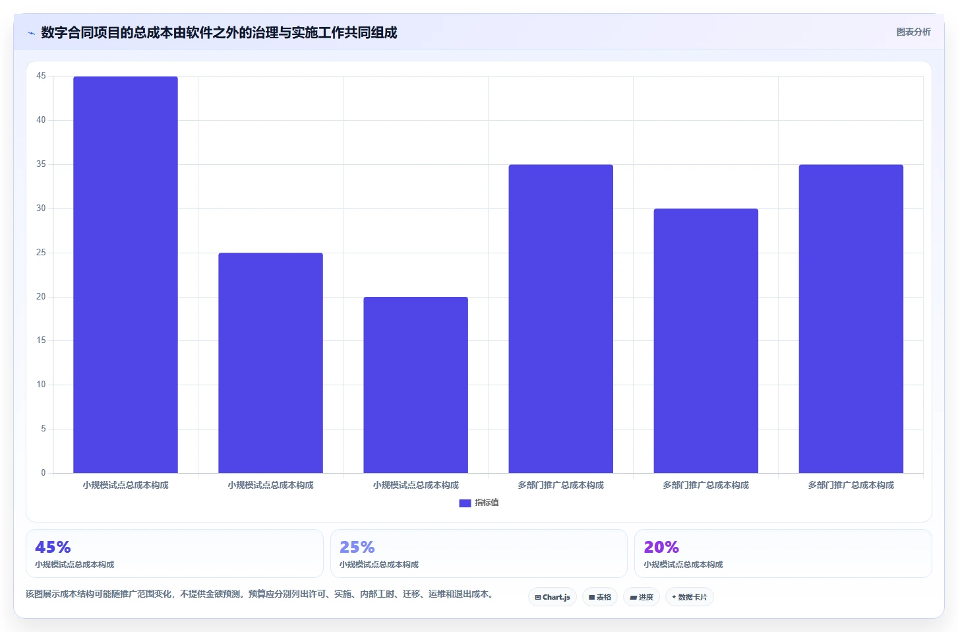
Task: Select the 进度 chip
Action: [x=642, y=597]
